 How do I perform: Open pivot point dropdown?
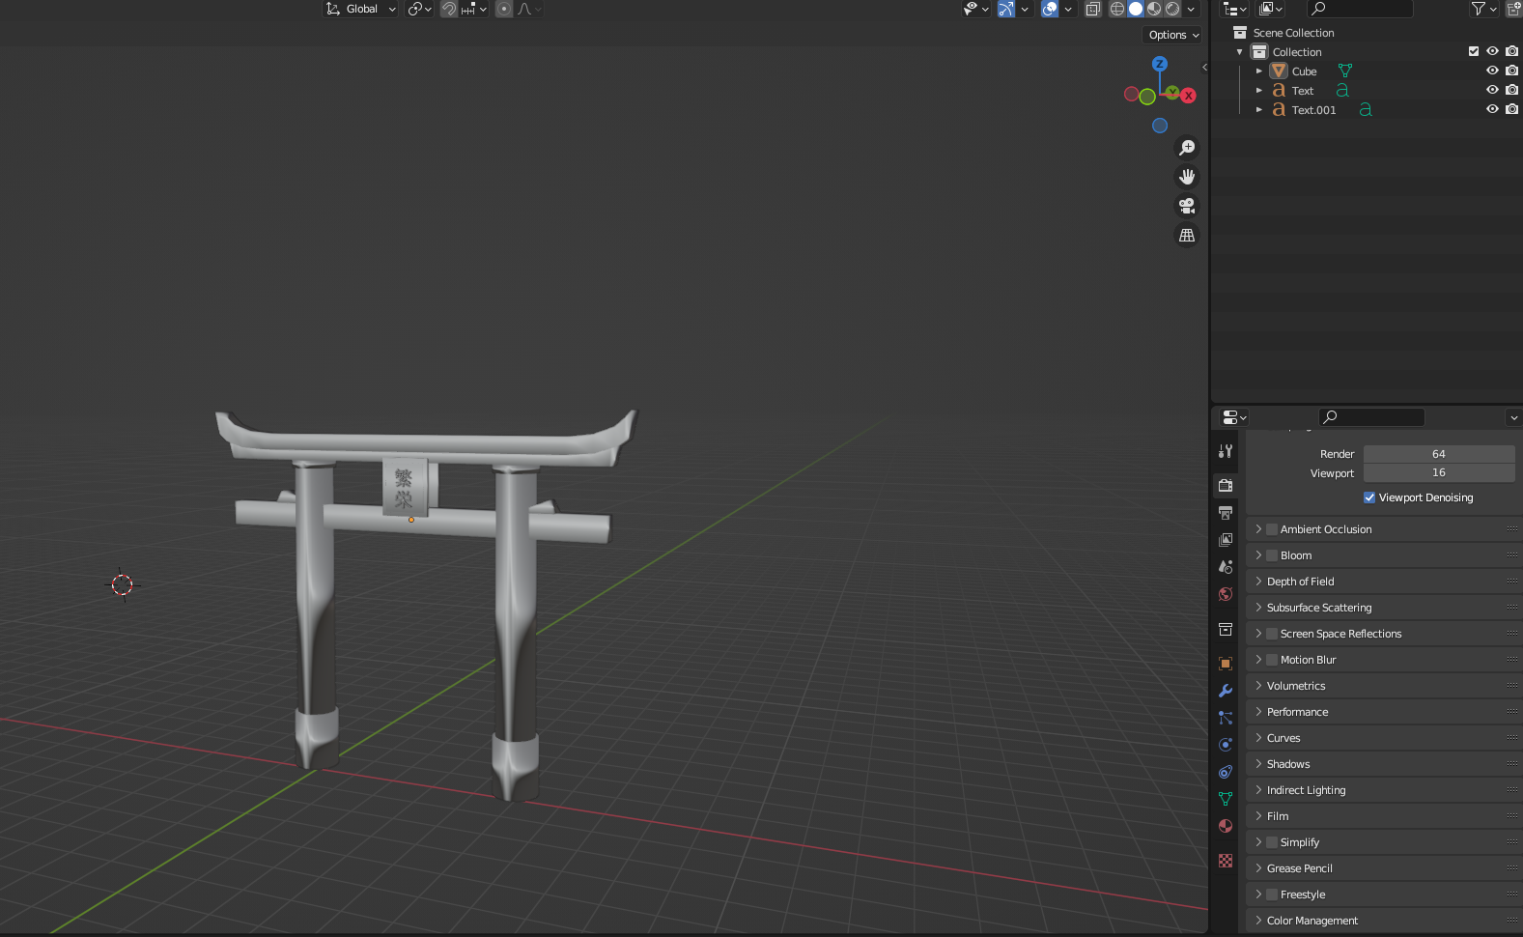419,9
